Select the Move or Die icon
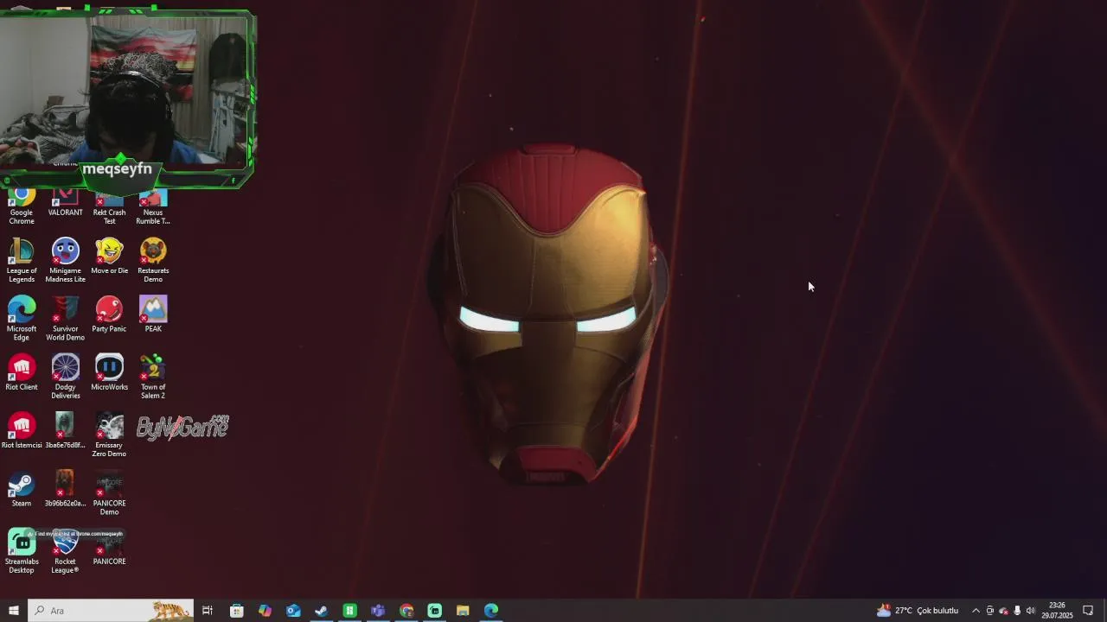Viewport: 1107px width, 622px height. click(x=109, y=257)
